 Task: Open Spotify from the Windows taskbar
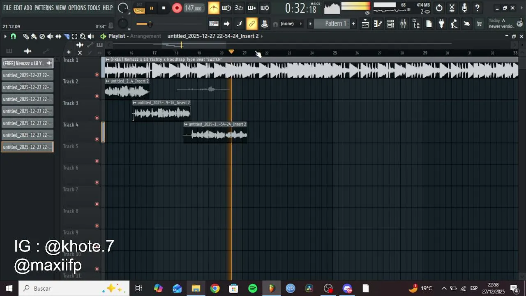click(253, 289)
